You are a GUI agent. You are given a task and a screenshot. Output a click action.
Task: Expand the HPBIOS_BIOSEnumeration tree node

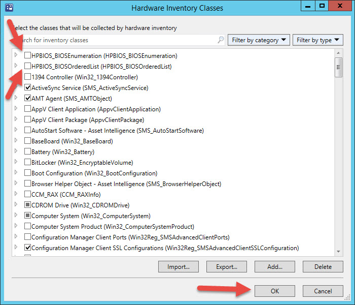coord(16,56)
